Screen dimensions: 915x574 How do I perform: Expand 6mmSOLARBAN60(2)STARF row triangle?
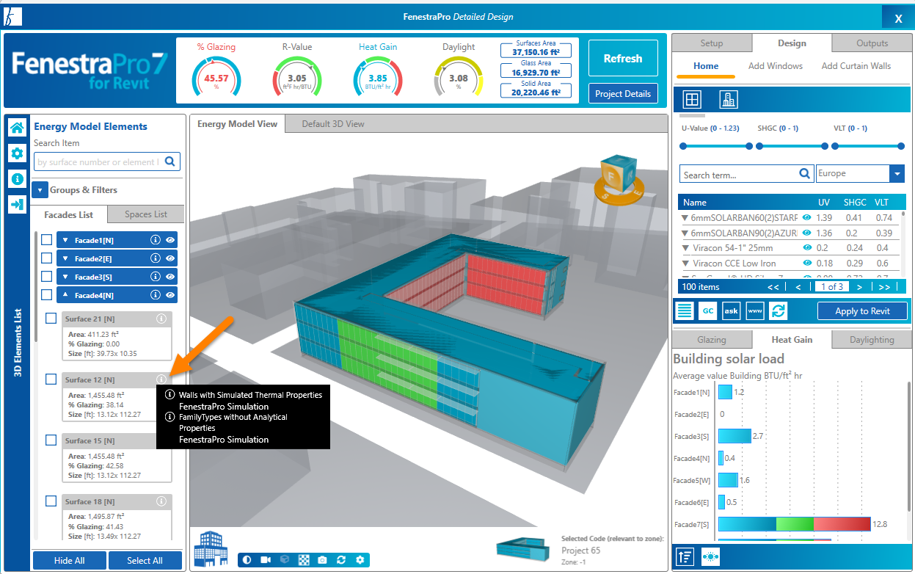(685, 218)
